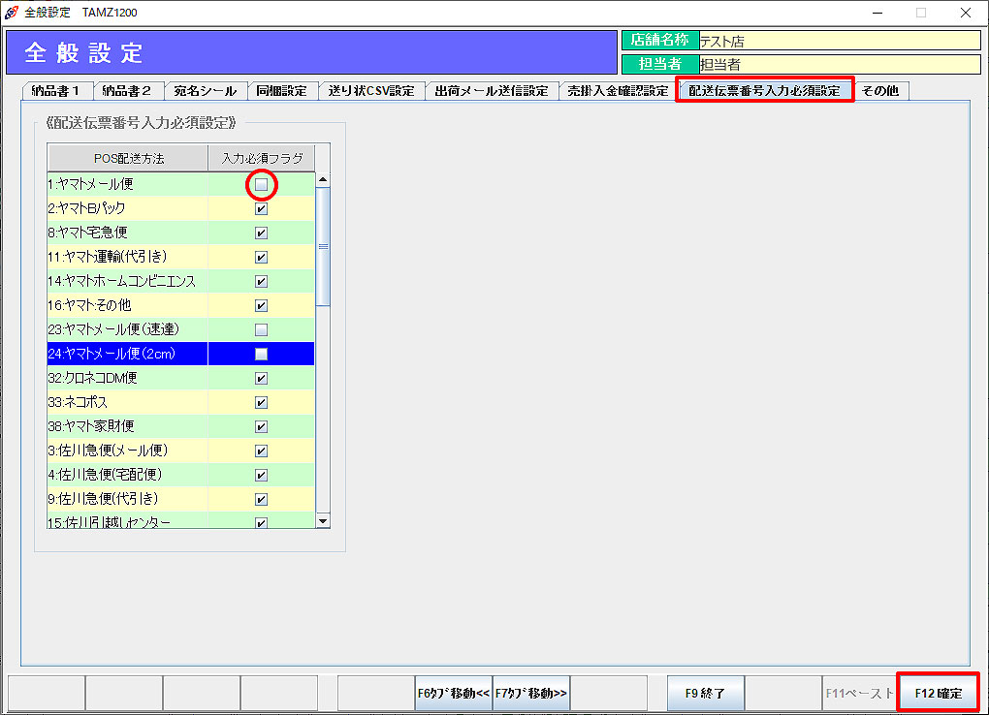Select the クロネコDM便 row
Image resolution: width=989 pixels, height=715 pixels.
(x=126, y=378)
